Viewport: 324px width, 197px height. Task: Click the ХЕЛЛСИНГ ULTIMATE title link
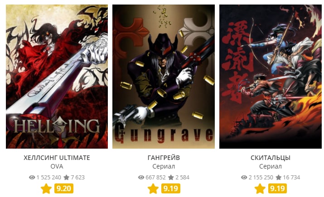coord(57,158)
